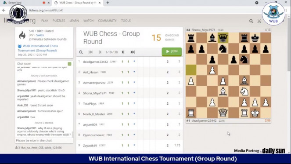Open the WATCH menu
Screen dimensions: 291x164
pyautogui.click(x=88, y=21)
